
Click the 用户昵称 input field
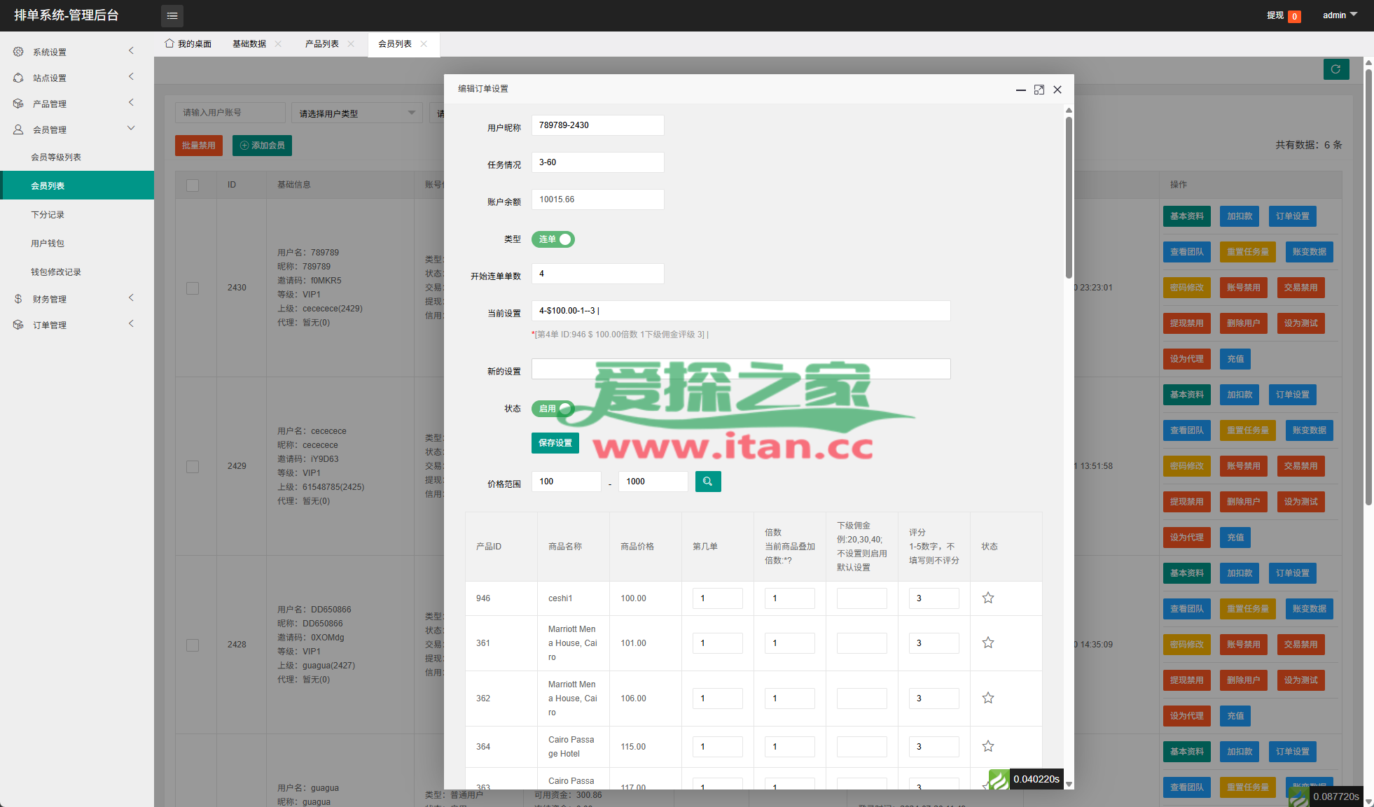pos(598,125)
